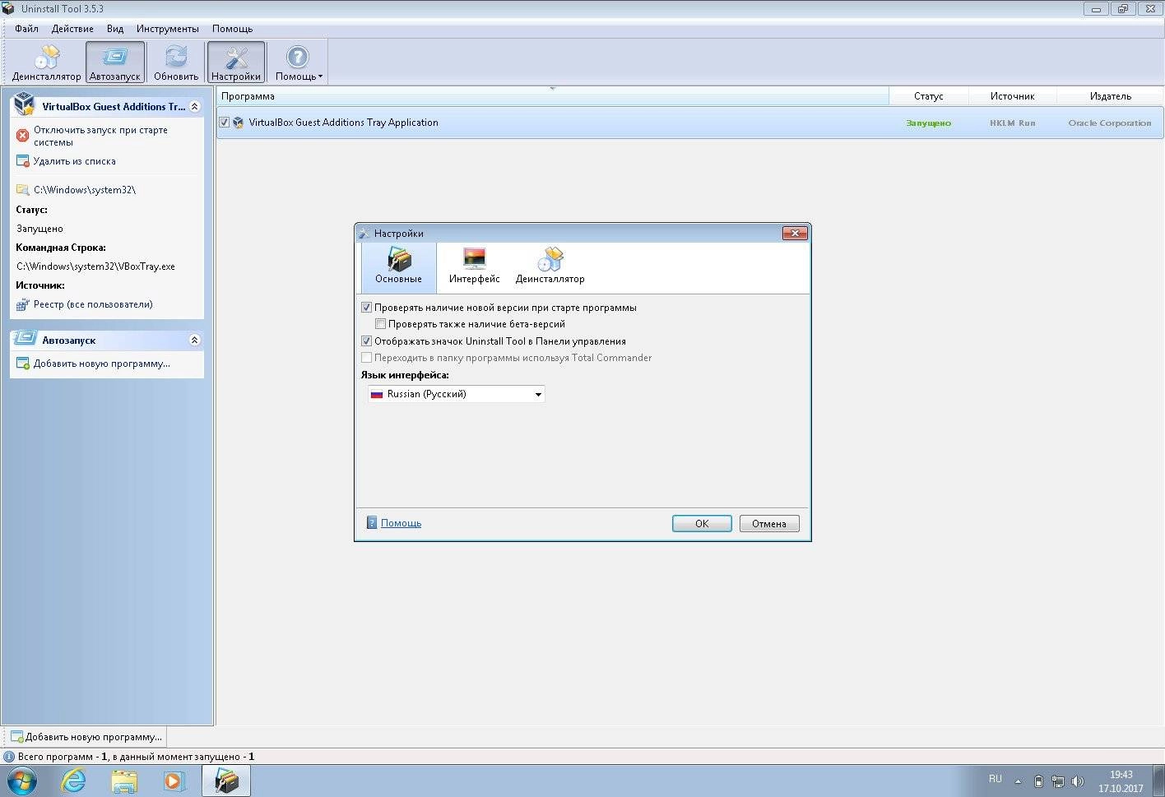Click bottom Добавить новую программу button

[86, 737]
